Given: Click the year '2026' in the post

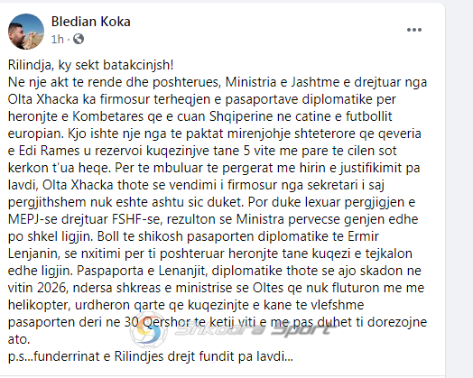Looking at the screenshot, I should click(51, 288).
